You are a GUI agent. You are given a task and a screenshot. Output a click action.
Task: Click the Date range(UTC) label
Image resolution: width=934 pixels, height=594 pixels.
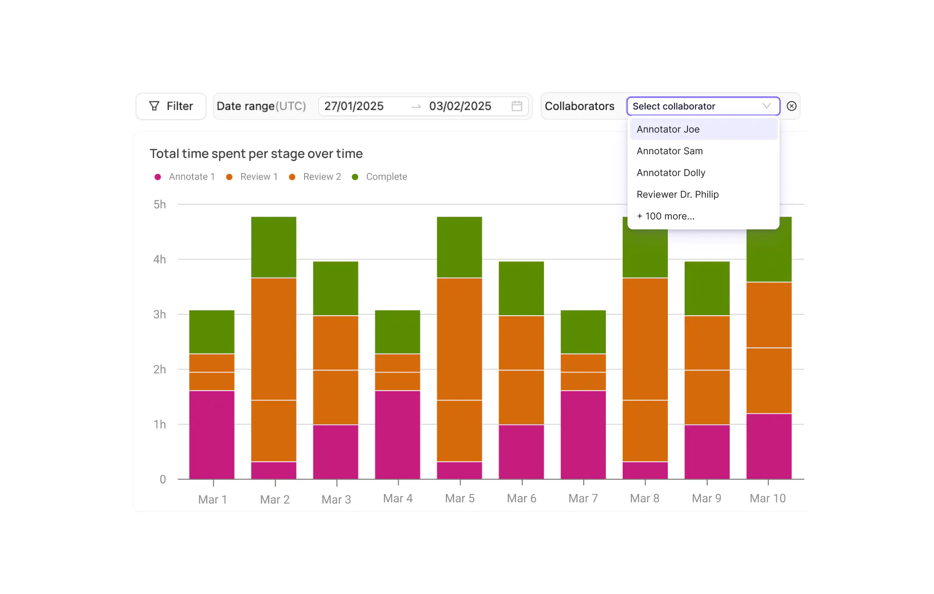coord(261,106)
